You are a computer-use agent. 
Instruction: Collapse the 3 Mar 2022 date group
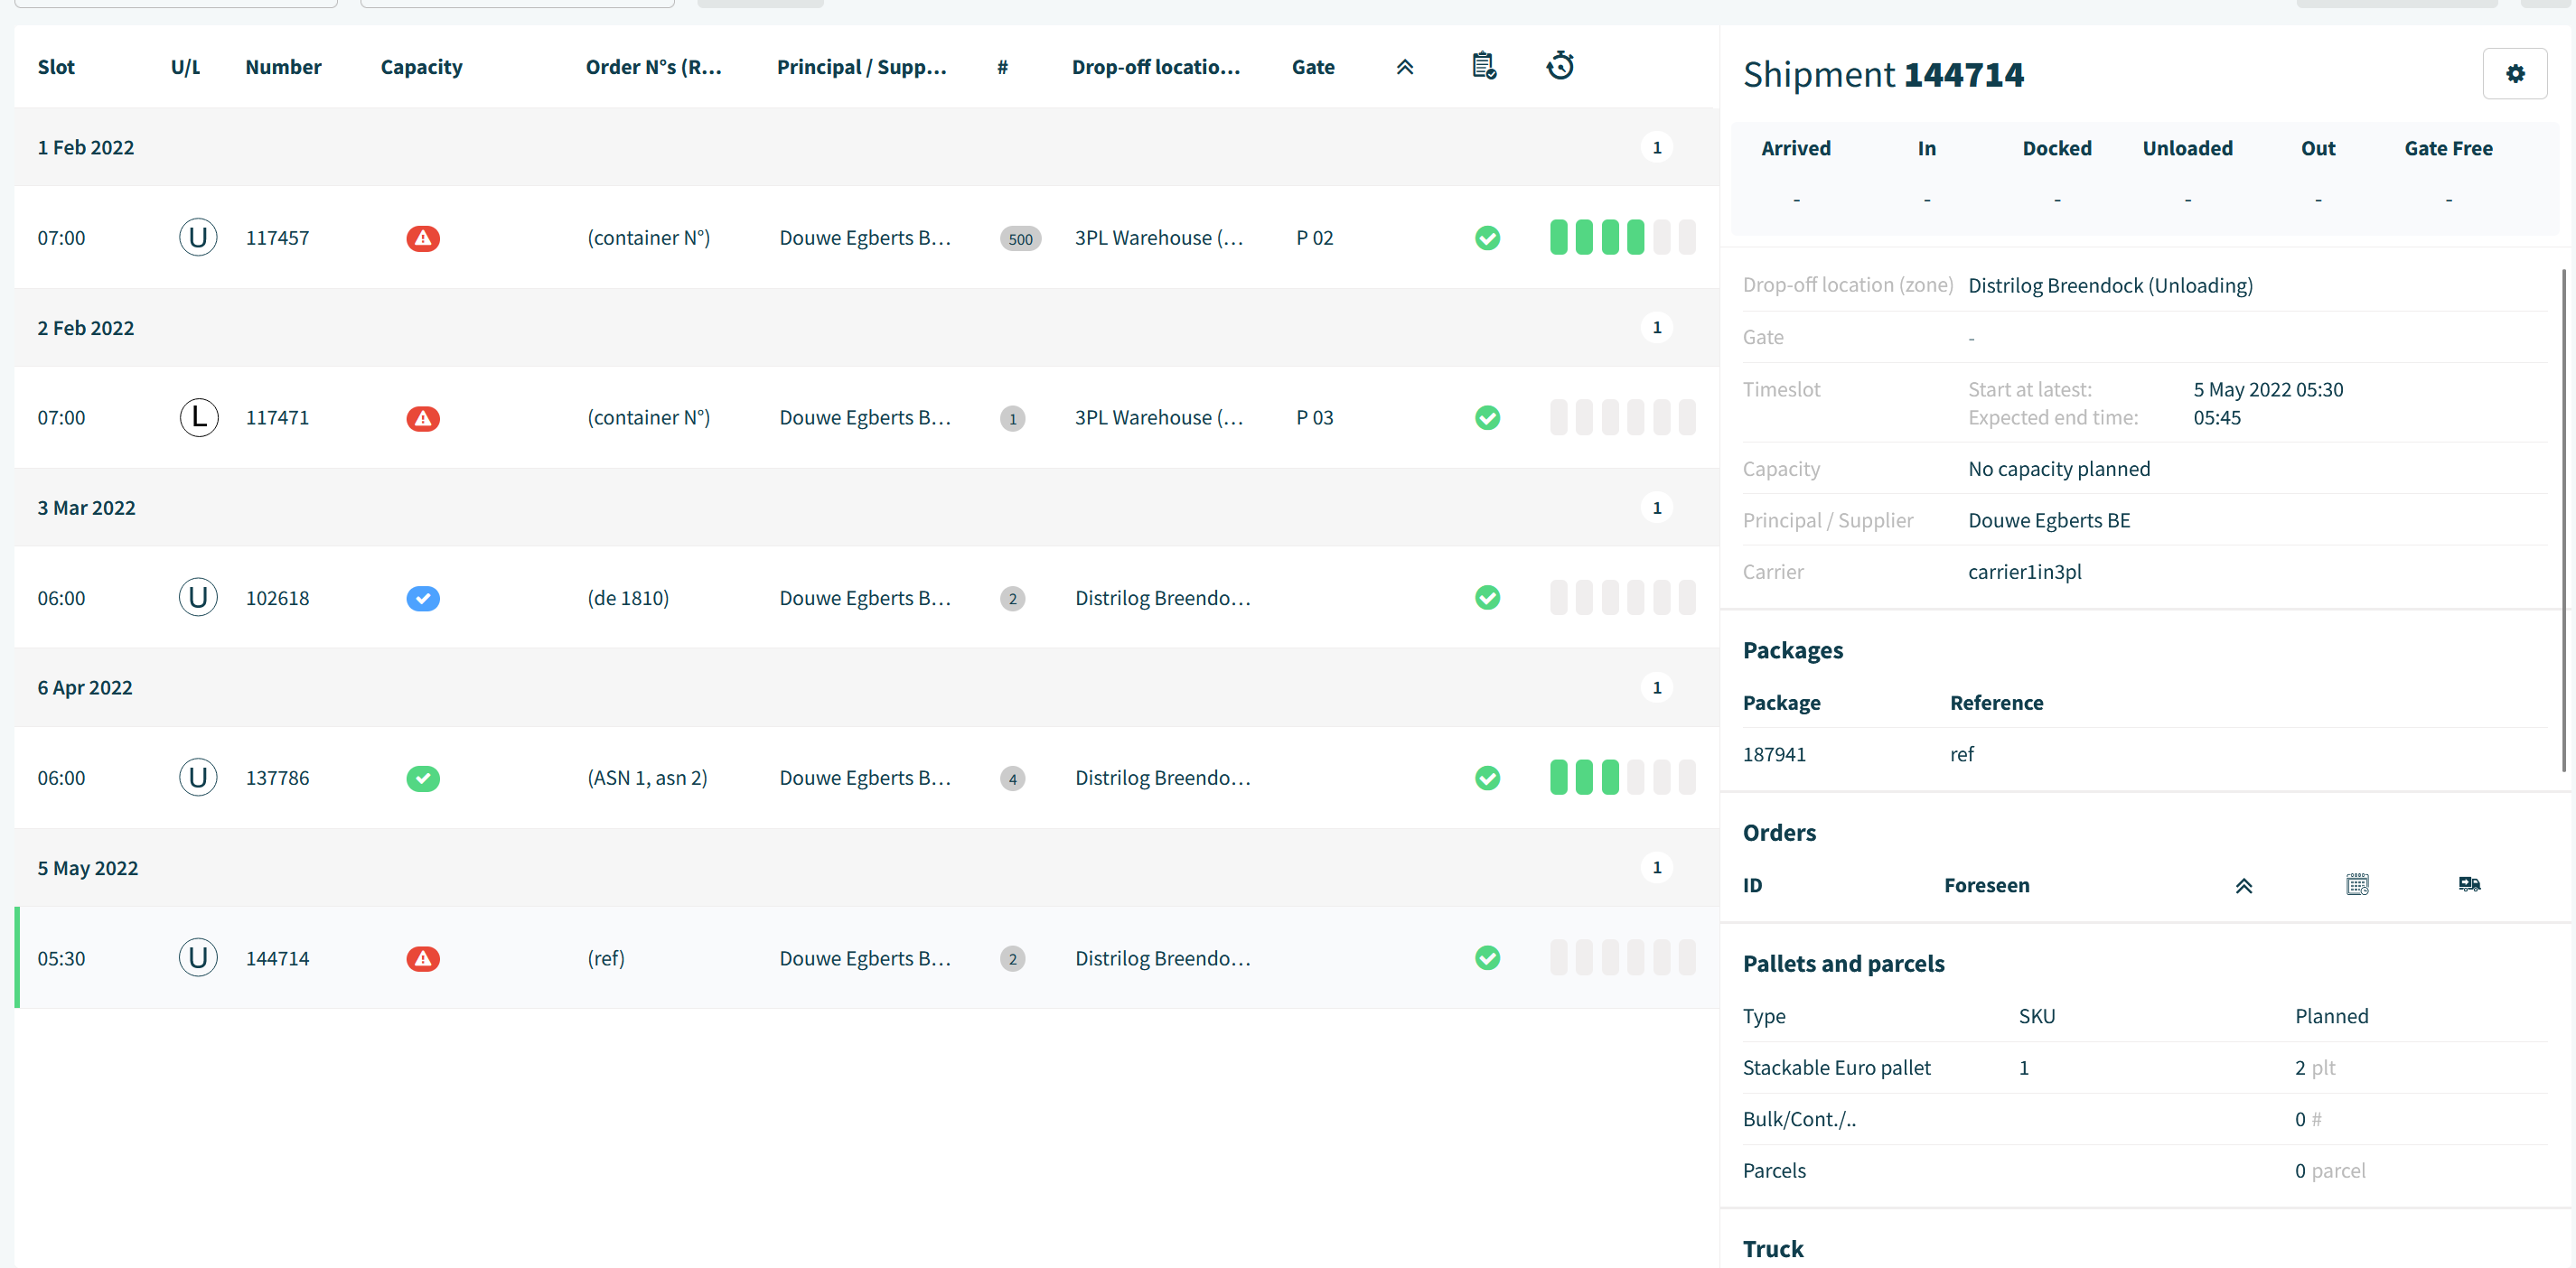[x=866, y=508]
